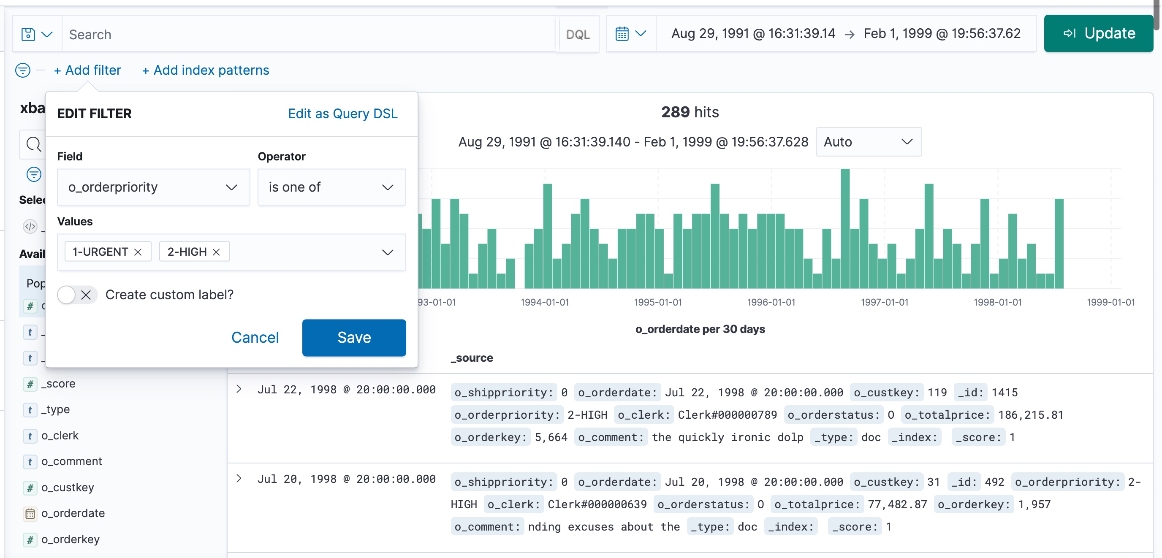
Task: Select the o_clerk field in sidebar
Action: (x=60, y=436)
